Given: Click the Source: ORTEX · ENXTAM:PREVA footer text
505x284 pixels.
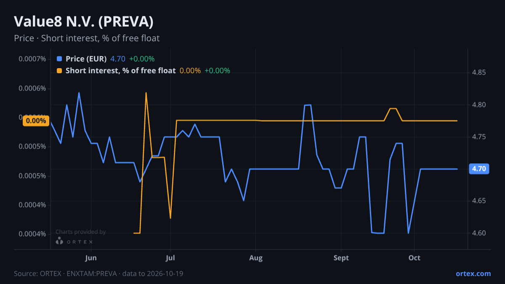Looking at the screenshot, I should click(98, 273).
